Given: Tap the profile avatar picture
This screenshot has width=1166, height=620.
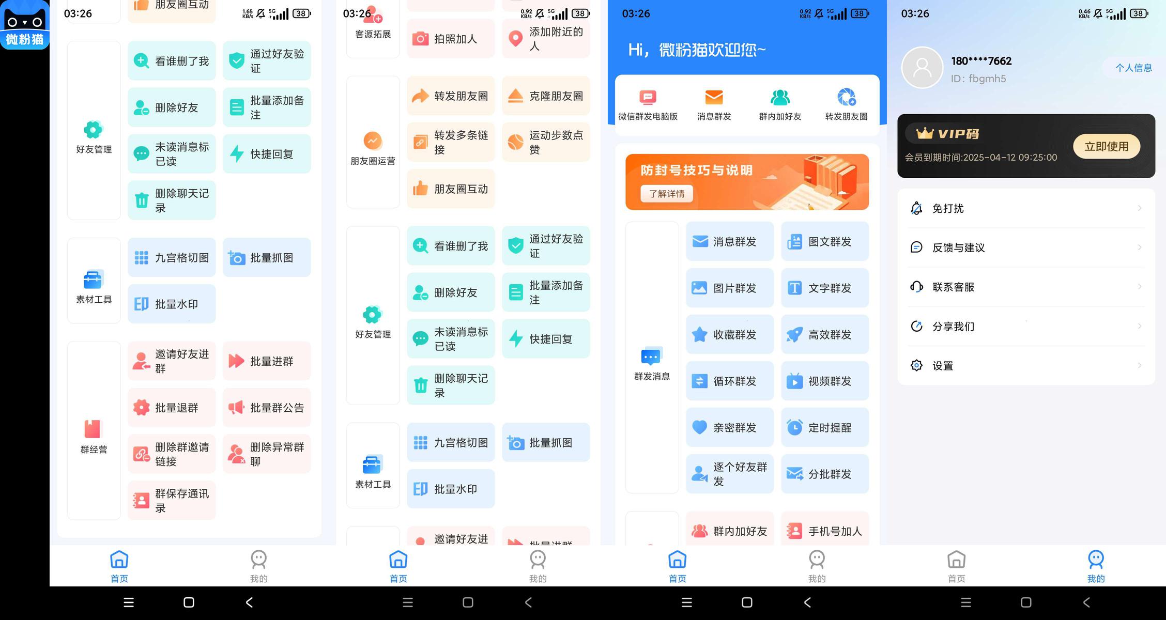Looking at the screenshot, I should [922, 68].
